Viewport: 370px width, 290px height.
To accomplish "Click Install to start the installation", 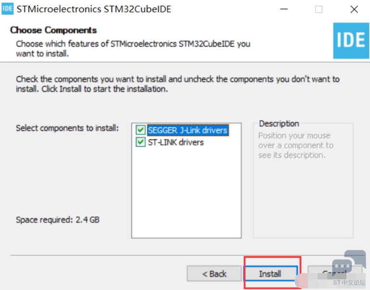I will point(270,274).
